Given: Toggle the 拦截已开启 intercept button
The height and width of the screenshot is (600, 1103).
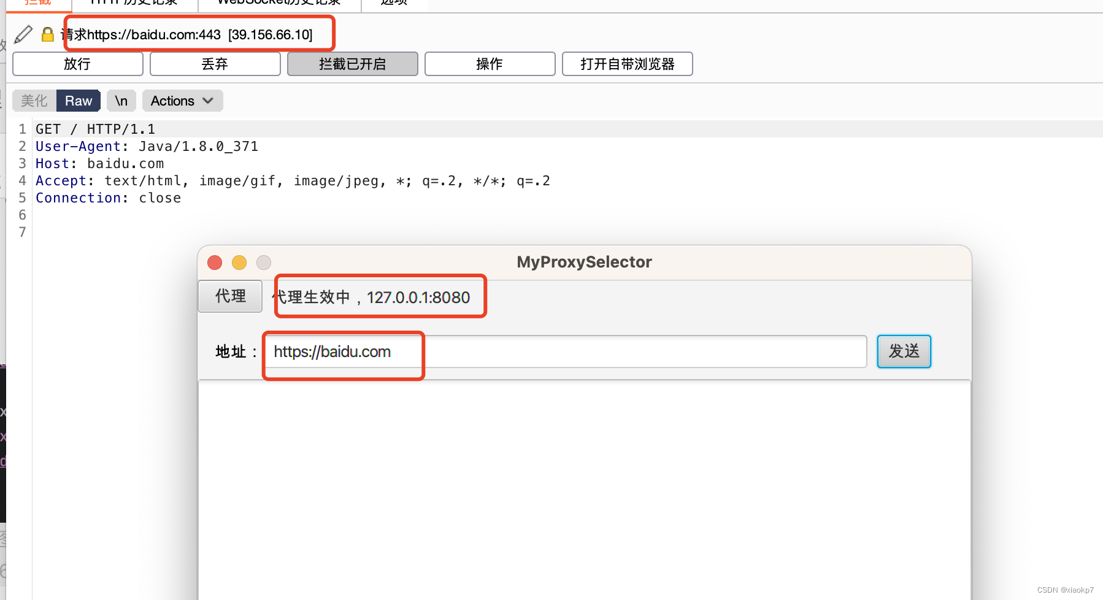Looking at the screenshot, I should point(352,64).
